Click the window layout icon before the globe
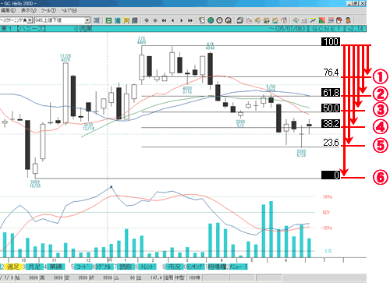Screen dimensions: 390x283 pos(202,20)
